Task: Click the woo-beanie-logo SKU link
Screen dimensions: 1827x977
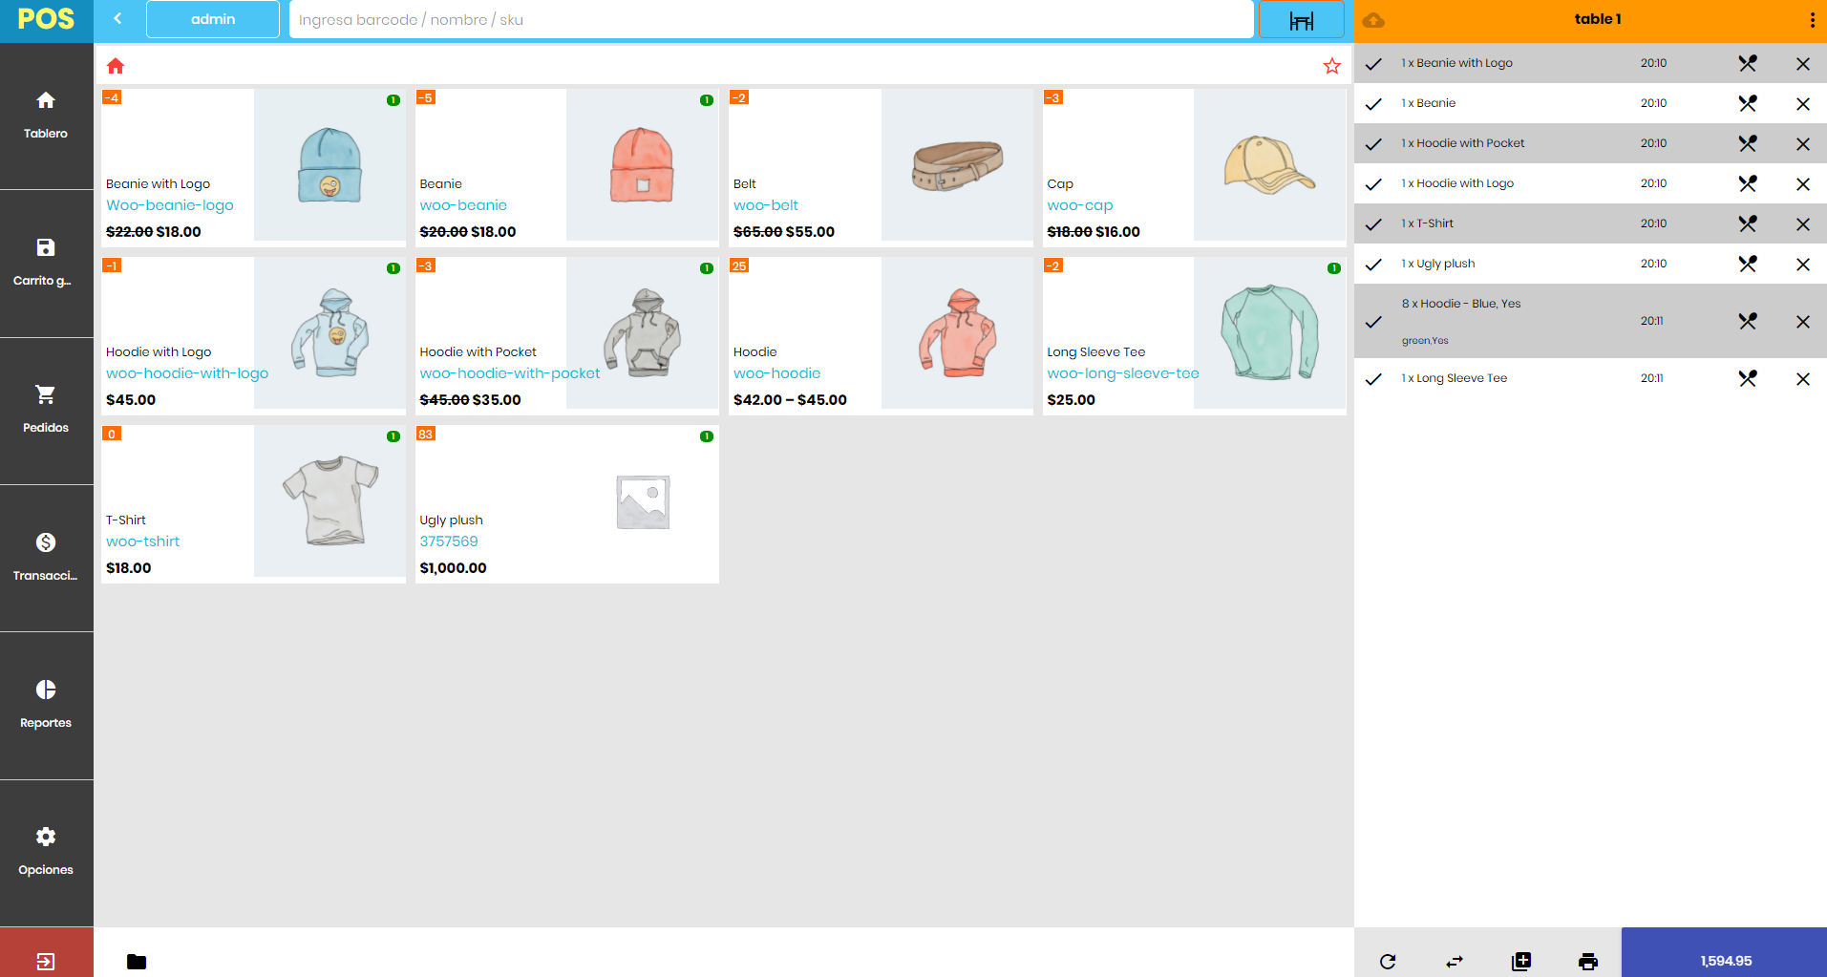Action: pos(170,205)
